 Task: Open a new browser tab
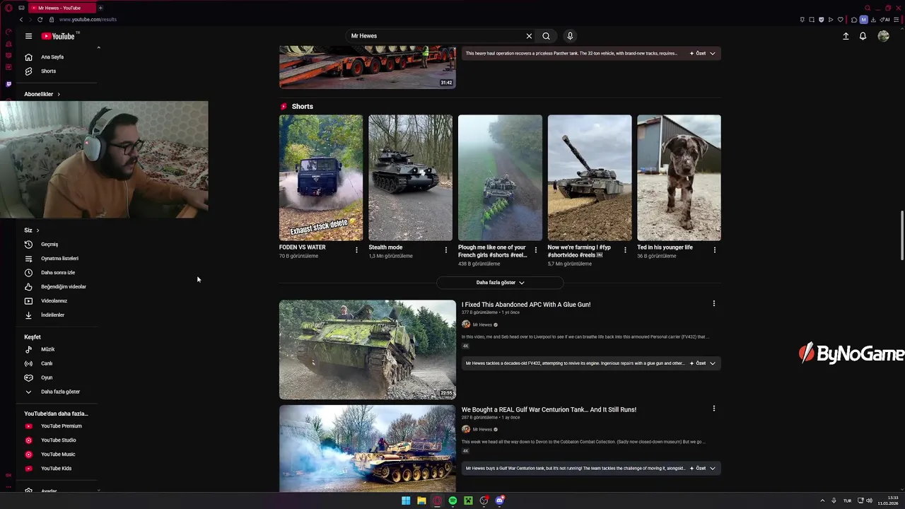(x=100, y=8)
